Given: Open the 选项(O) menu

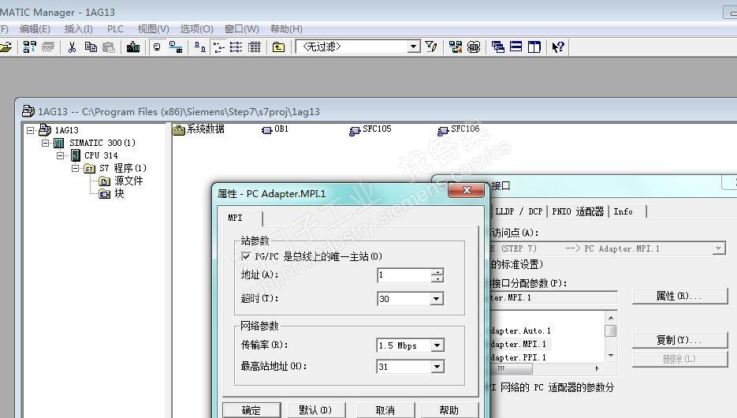Looking at the screenshot, I should [x=196, y=29].
